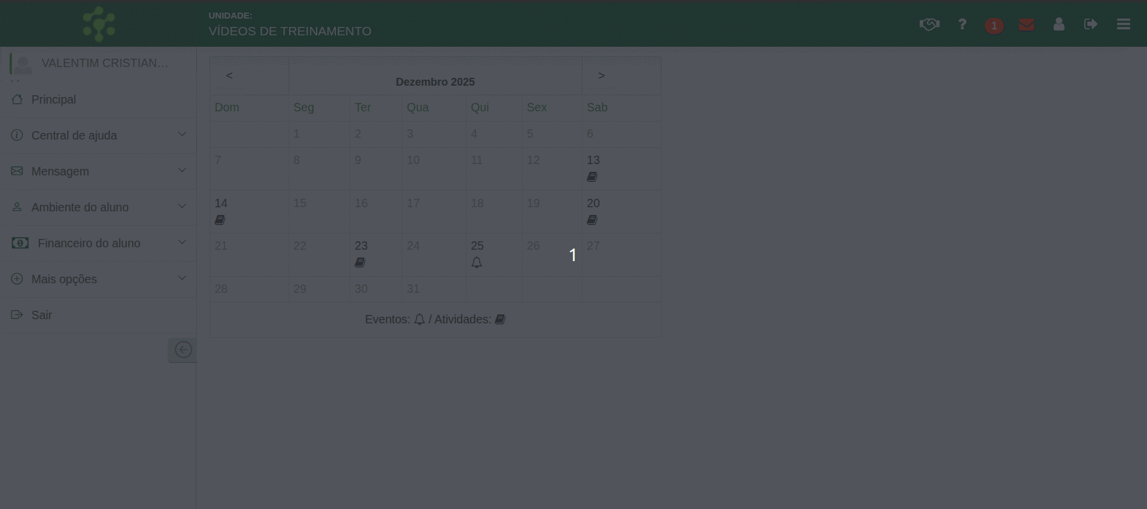Open help via the question mark icon
Screen dimensions: 1147x509
click(962, 25)
